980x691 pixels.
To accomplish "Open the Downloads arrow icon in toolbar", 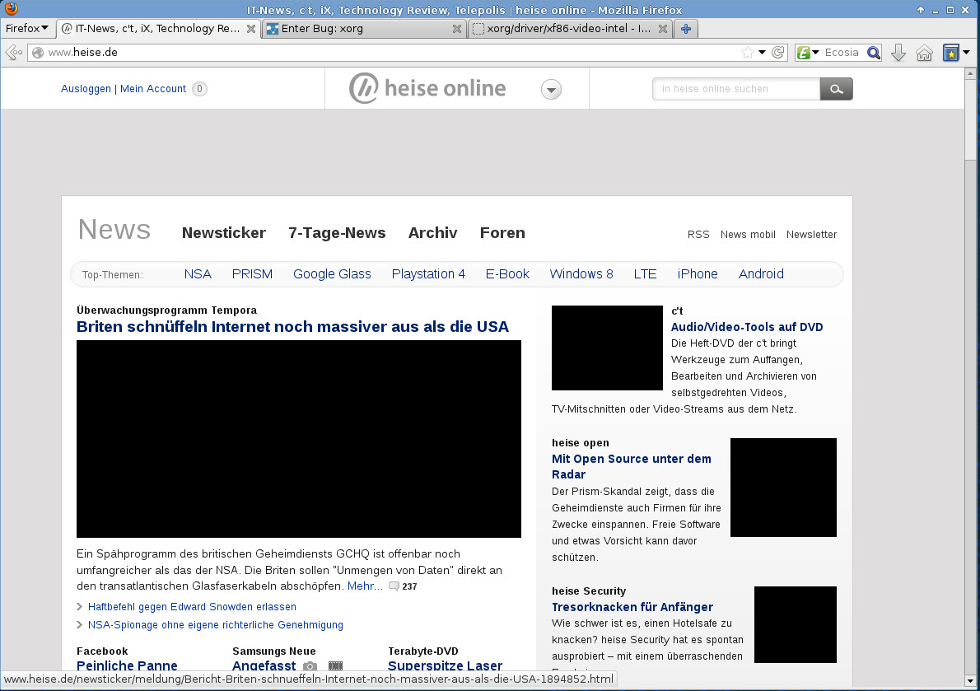I will [898, 53].
